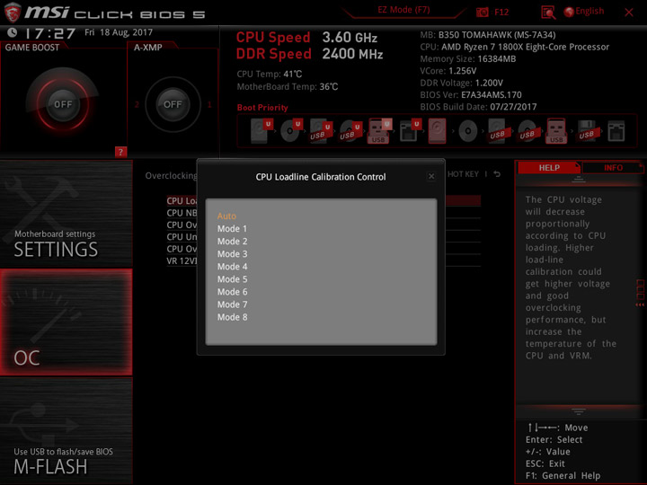Select Mode 4 option
Image resolution: width=647 pixels, height=485 pixels.
coord(233,267)
